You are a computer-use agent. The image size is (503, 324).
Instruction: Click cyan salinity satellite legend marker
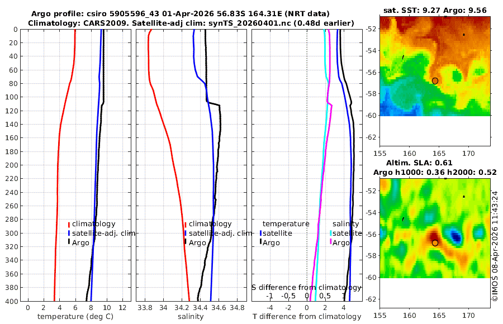[330, 234]
